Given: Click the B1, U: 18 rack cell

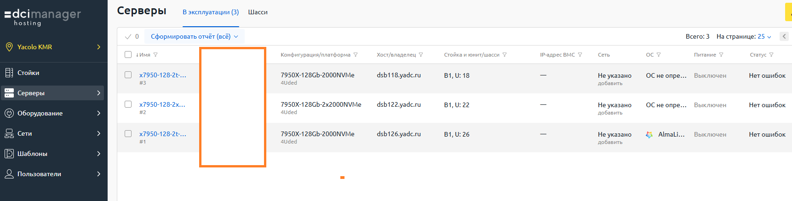Looking at the screenshot, I should tap(457, 75).
